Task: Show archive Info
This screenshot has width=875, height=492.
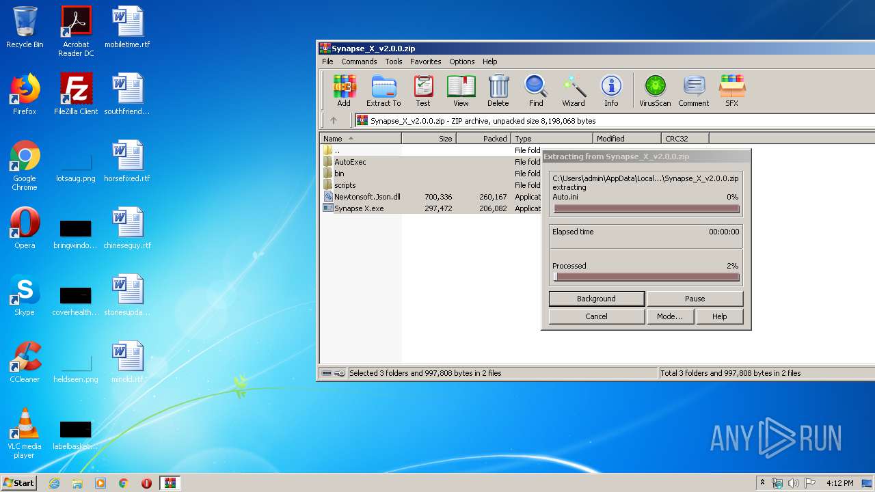Action: (611, 92)
